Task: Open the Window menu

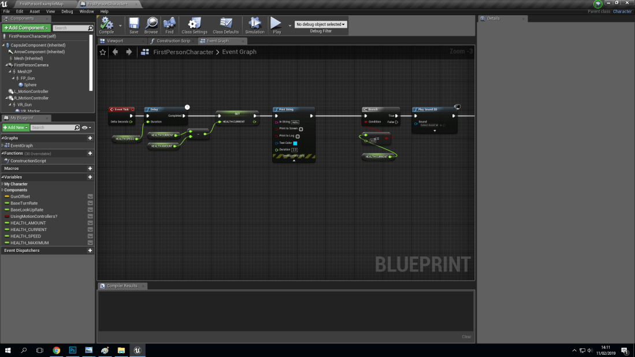Action: [87, 11]
